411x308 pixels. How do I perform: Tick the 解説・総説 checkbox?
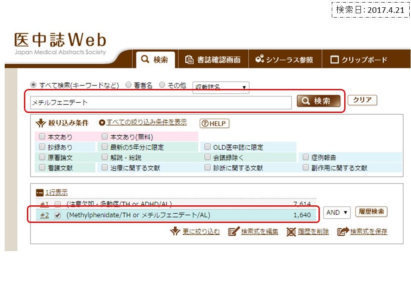104,157
